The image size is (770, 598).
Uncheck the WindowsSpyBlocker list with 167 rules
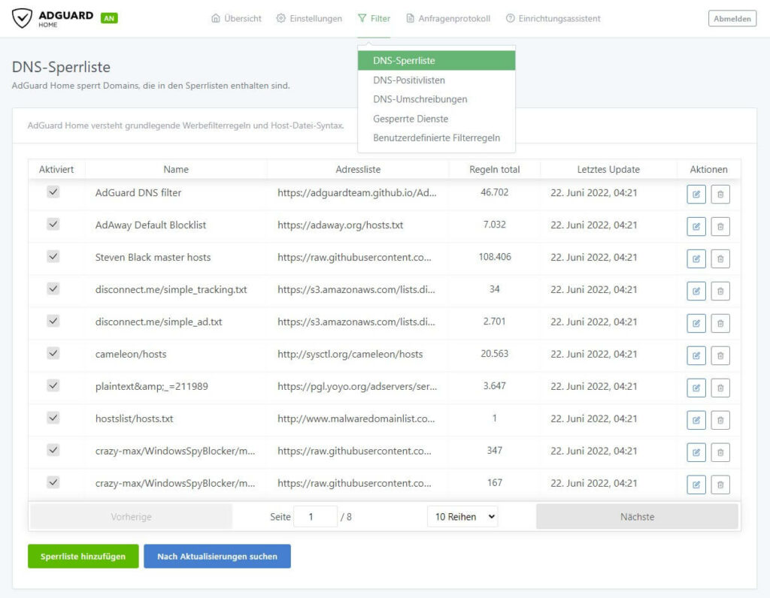(x=53, y=482)
